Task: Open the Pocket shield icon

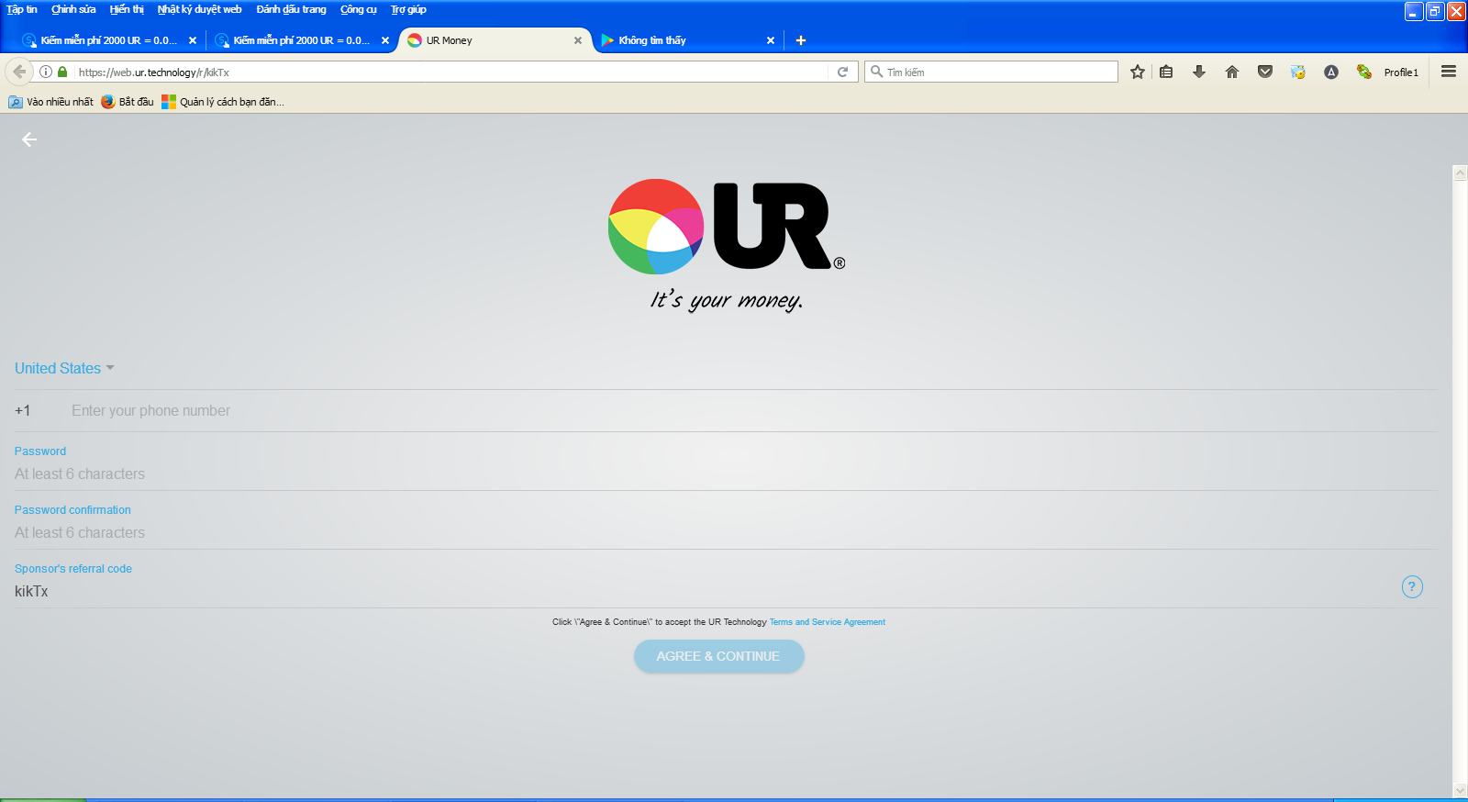Action: coord(1265,72)
